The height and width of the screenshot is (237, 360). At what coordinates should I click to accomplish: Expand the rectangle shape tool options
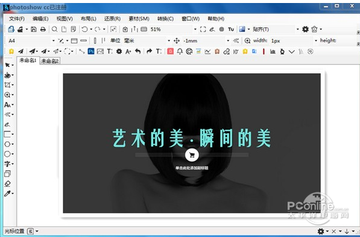point(13,134)
